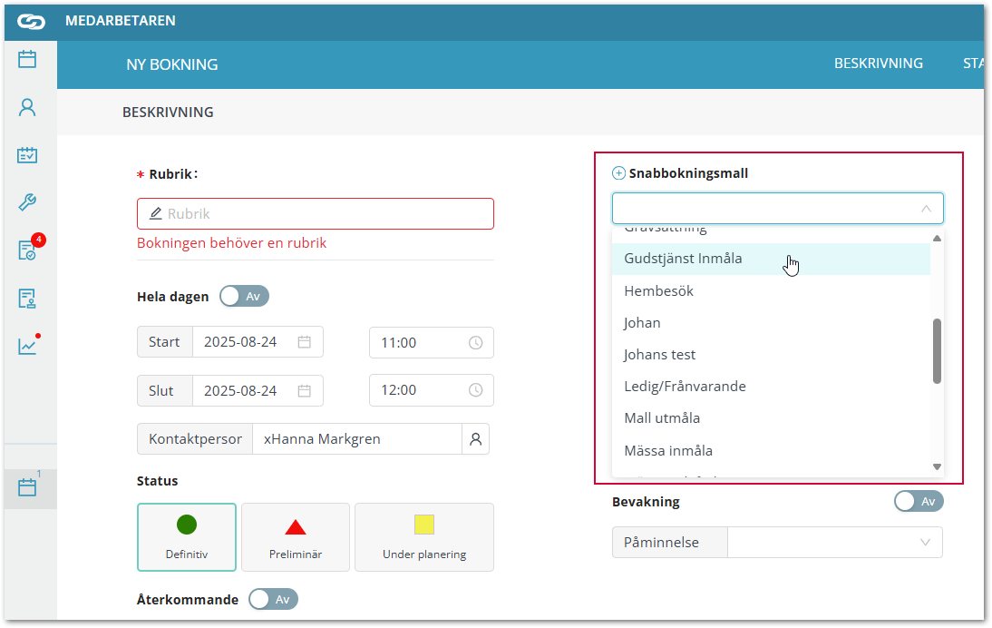This screenshot has height=628, width=992.
Task: Open the bottom calendar icon with badge 1
Action: coord(27,487)
